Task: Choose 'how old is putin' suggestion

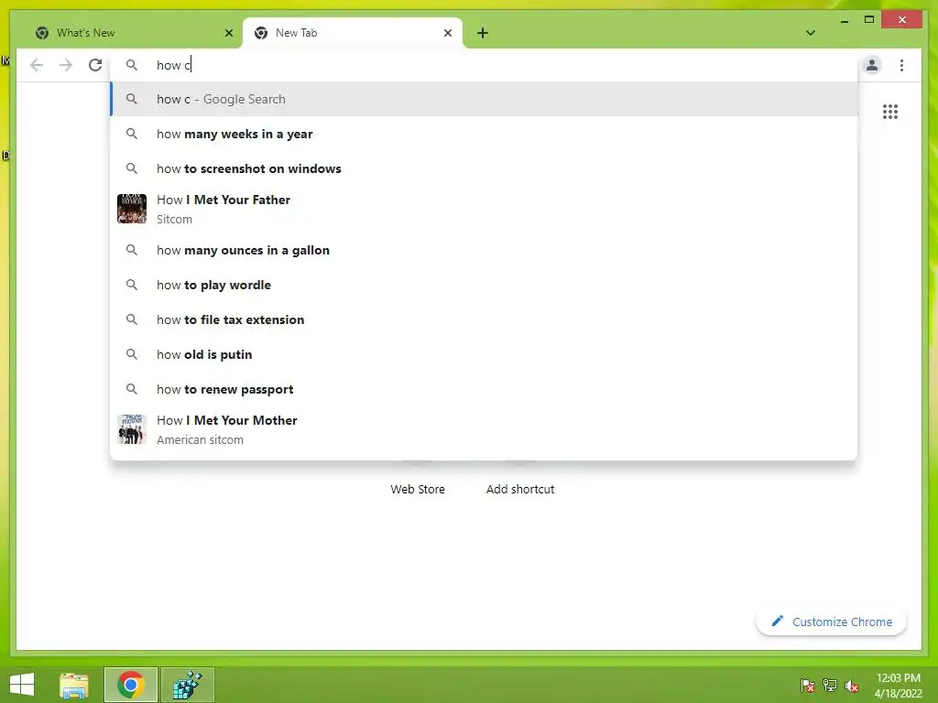Action: tap(484, 354)
